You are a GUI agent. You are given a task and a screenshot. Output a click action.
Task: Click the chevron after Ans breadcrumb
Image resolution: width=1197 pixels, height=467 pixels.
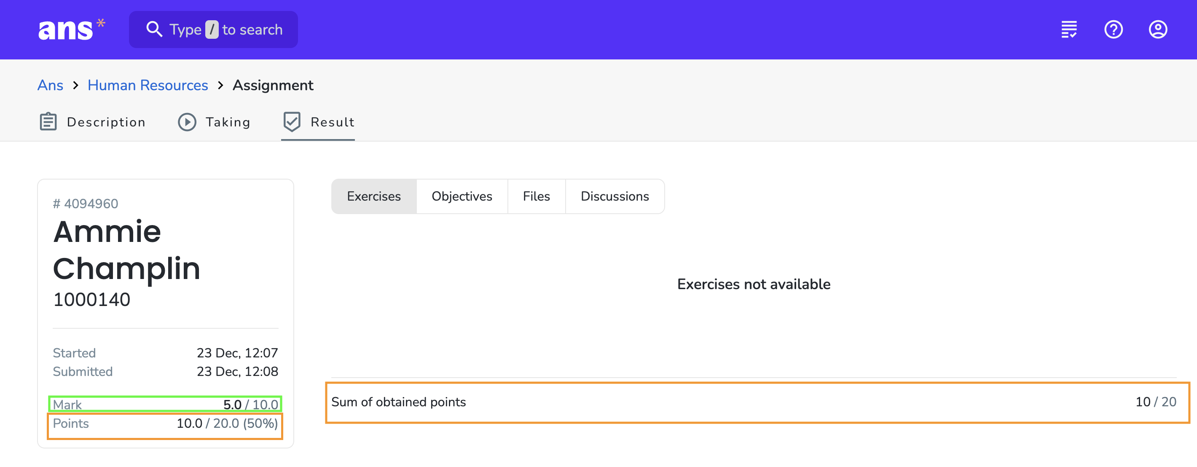point(75,85)
